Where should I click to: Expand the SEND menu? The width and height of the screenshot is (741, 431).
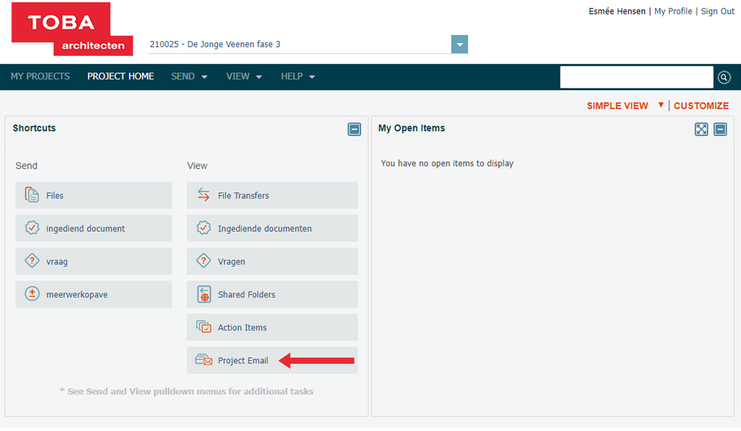click(x=189, y=76)
